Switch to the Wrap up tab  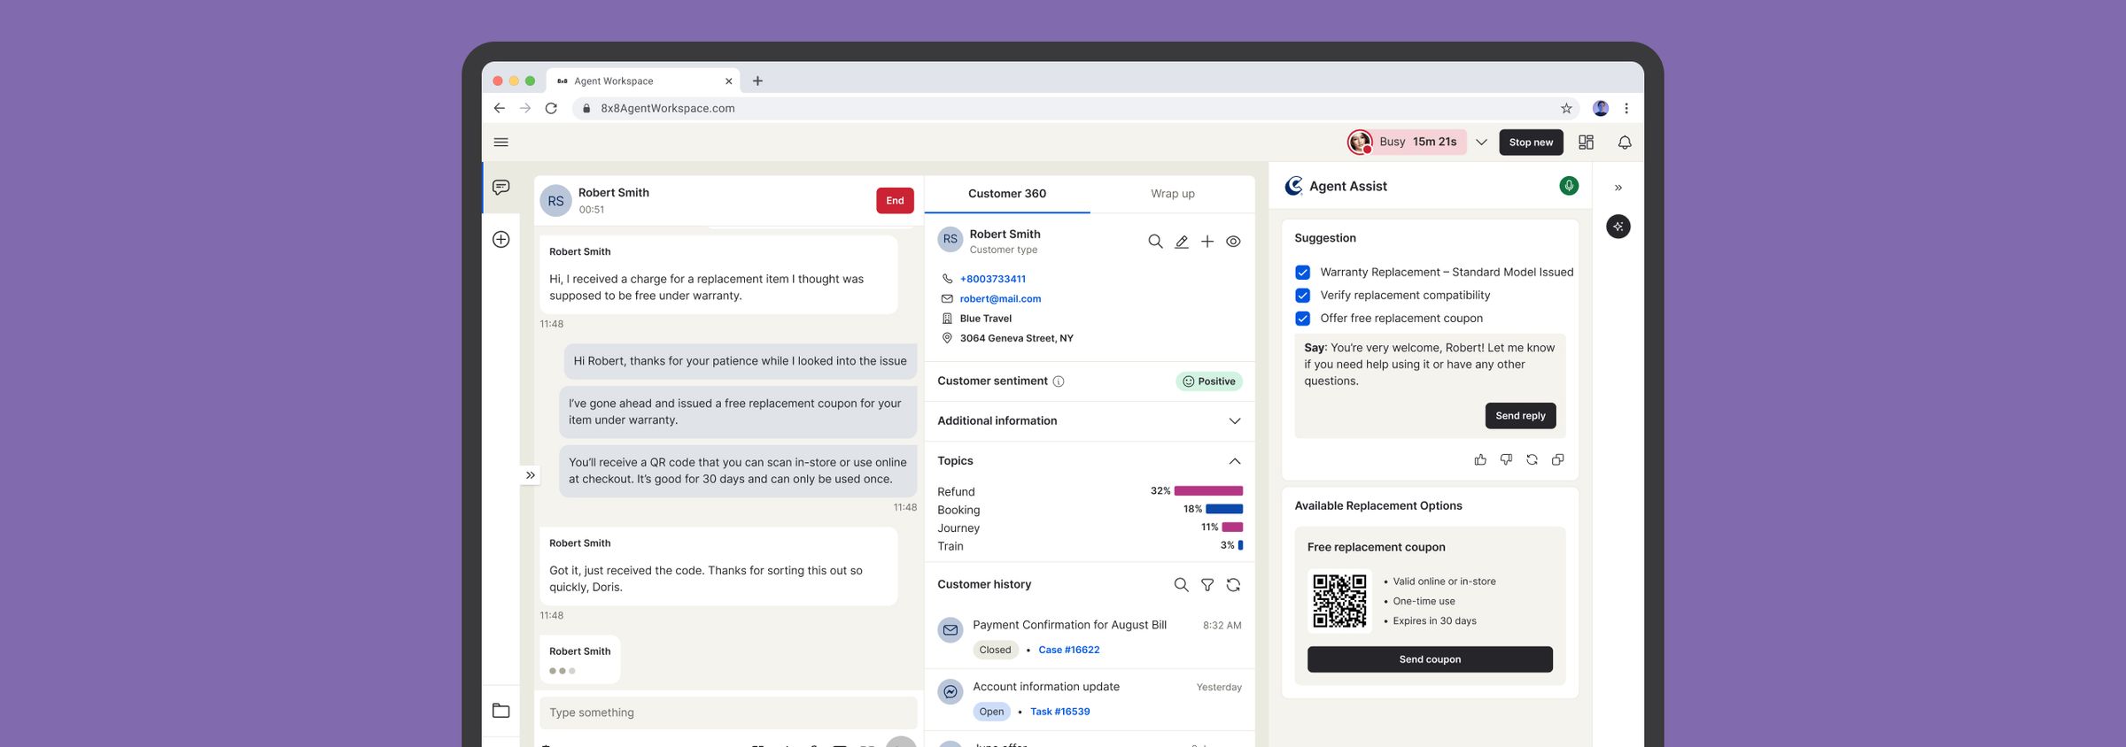[x=1172, y=194]
